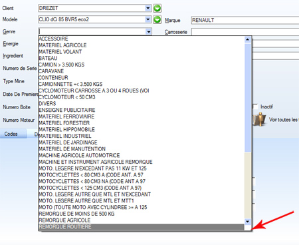This screenshot has width=299, height=245.
Task: Click into the Genre text field
Action: [x=92, y=32]
